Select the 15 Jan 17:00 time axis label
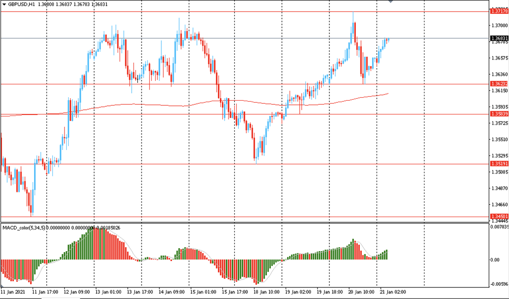 234,292
